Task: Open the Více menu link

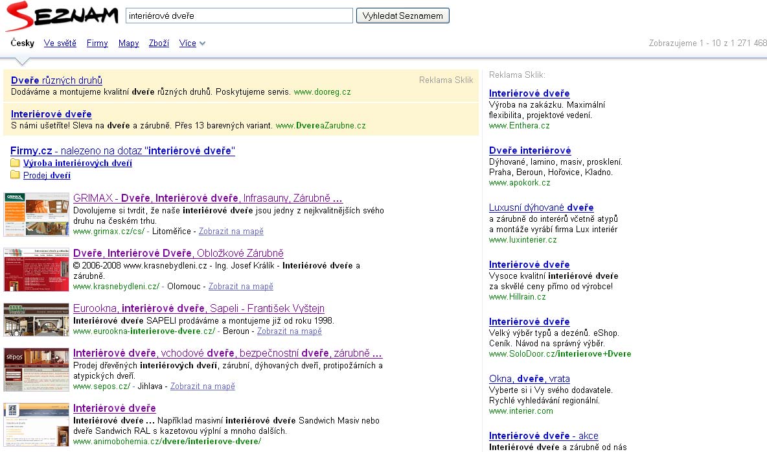Action: click(x=187, y=43)
